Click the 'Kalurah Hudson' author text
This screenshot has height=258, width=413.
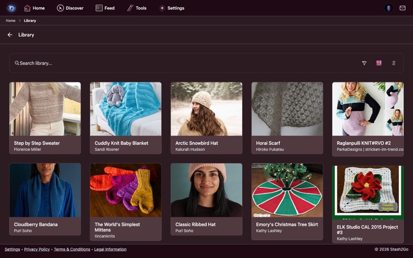190,149
